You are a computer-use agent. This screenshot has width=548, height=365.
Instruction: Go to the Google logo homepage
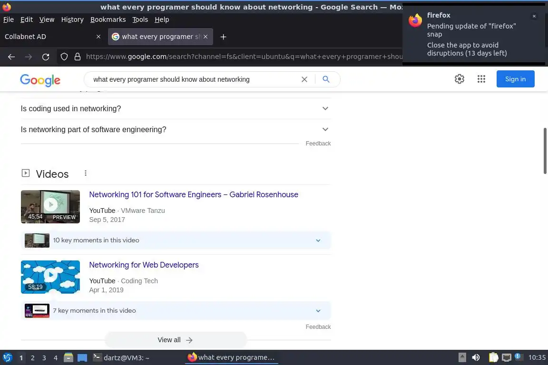40,80
